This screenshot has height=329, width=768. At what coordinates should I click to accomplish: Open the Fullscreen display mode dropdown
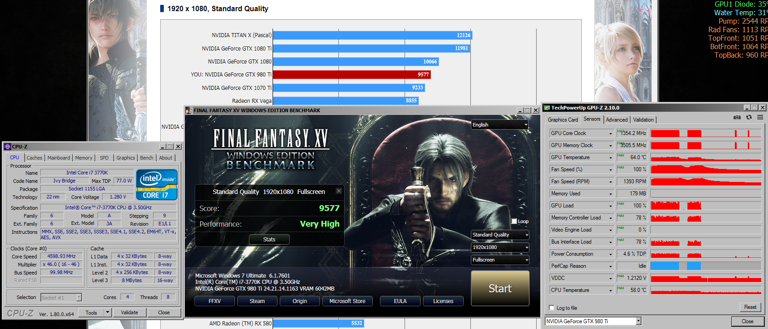(x=500, y=260)
